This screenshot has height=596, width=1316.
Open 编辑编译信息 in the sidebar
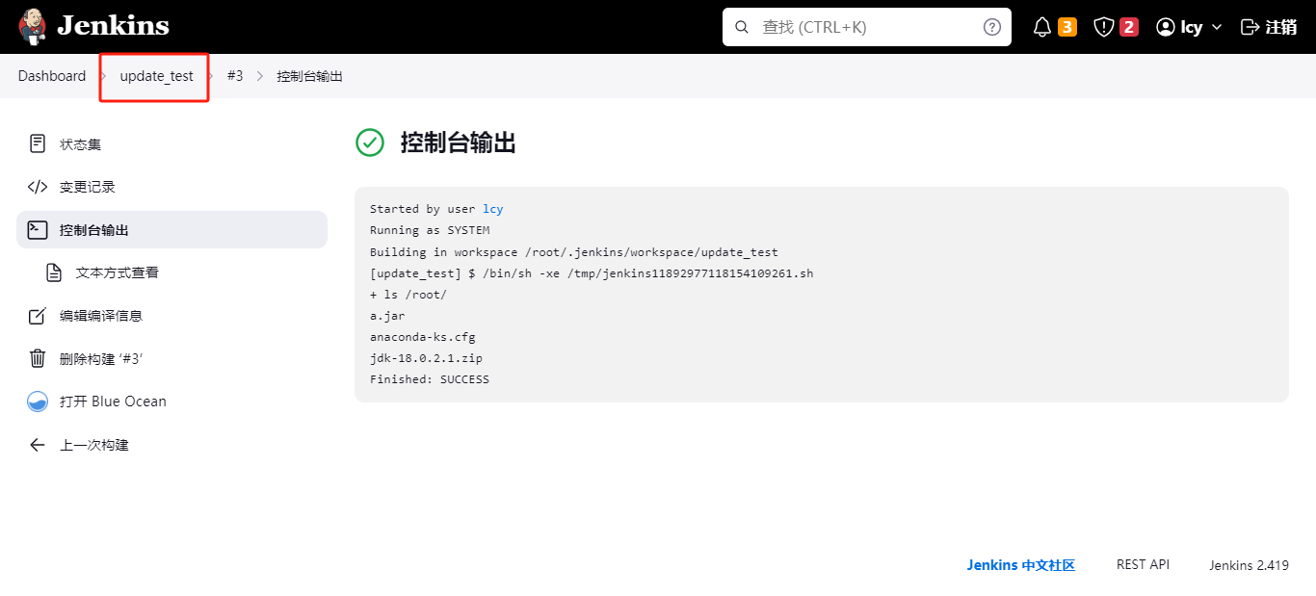coord(171,316)
